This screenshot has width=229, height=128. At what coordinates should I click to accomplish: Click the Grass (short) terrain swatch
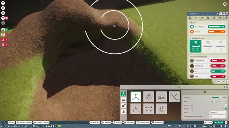(x=192, y=61)
